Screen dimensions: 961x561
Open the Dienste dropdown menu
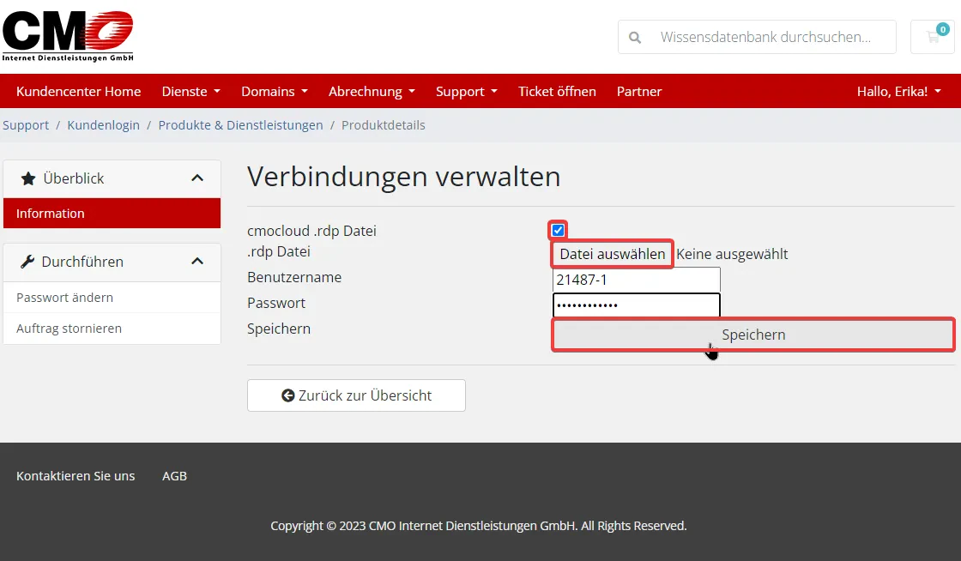tap(190, 91)
